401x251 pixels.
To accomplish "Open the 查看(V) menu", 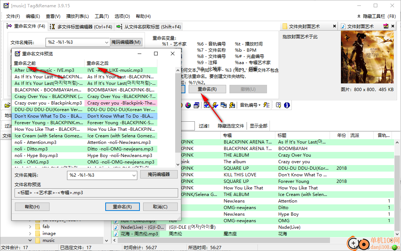I will click(53, 16).
